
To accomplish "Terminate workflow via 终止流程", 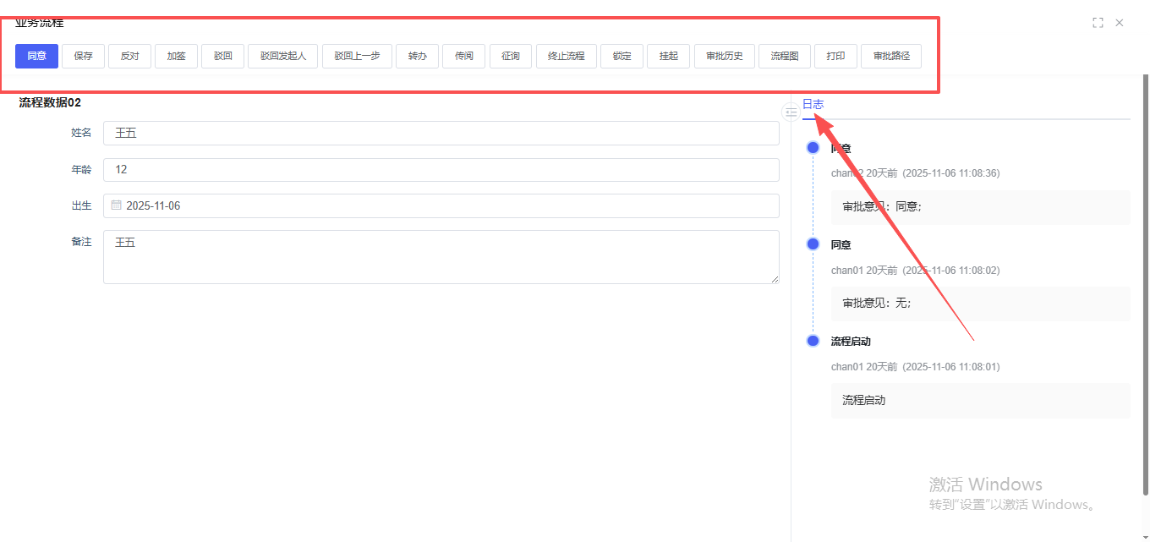I will coord(566,56).
